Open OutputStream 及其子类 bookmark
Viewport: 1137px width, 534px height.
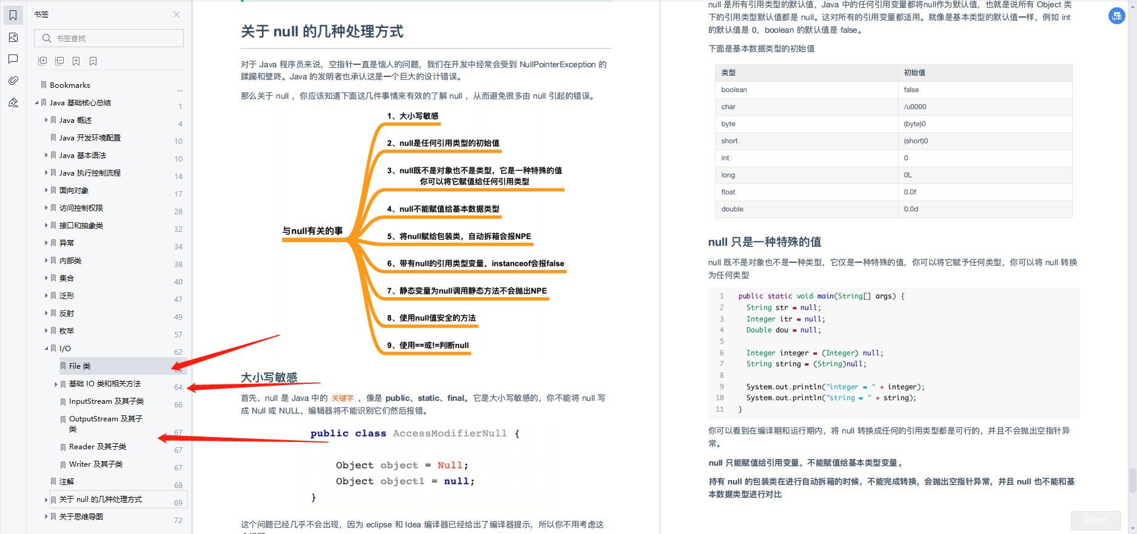coord(106,424)
